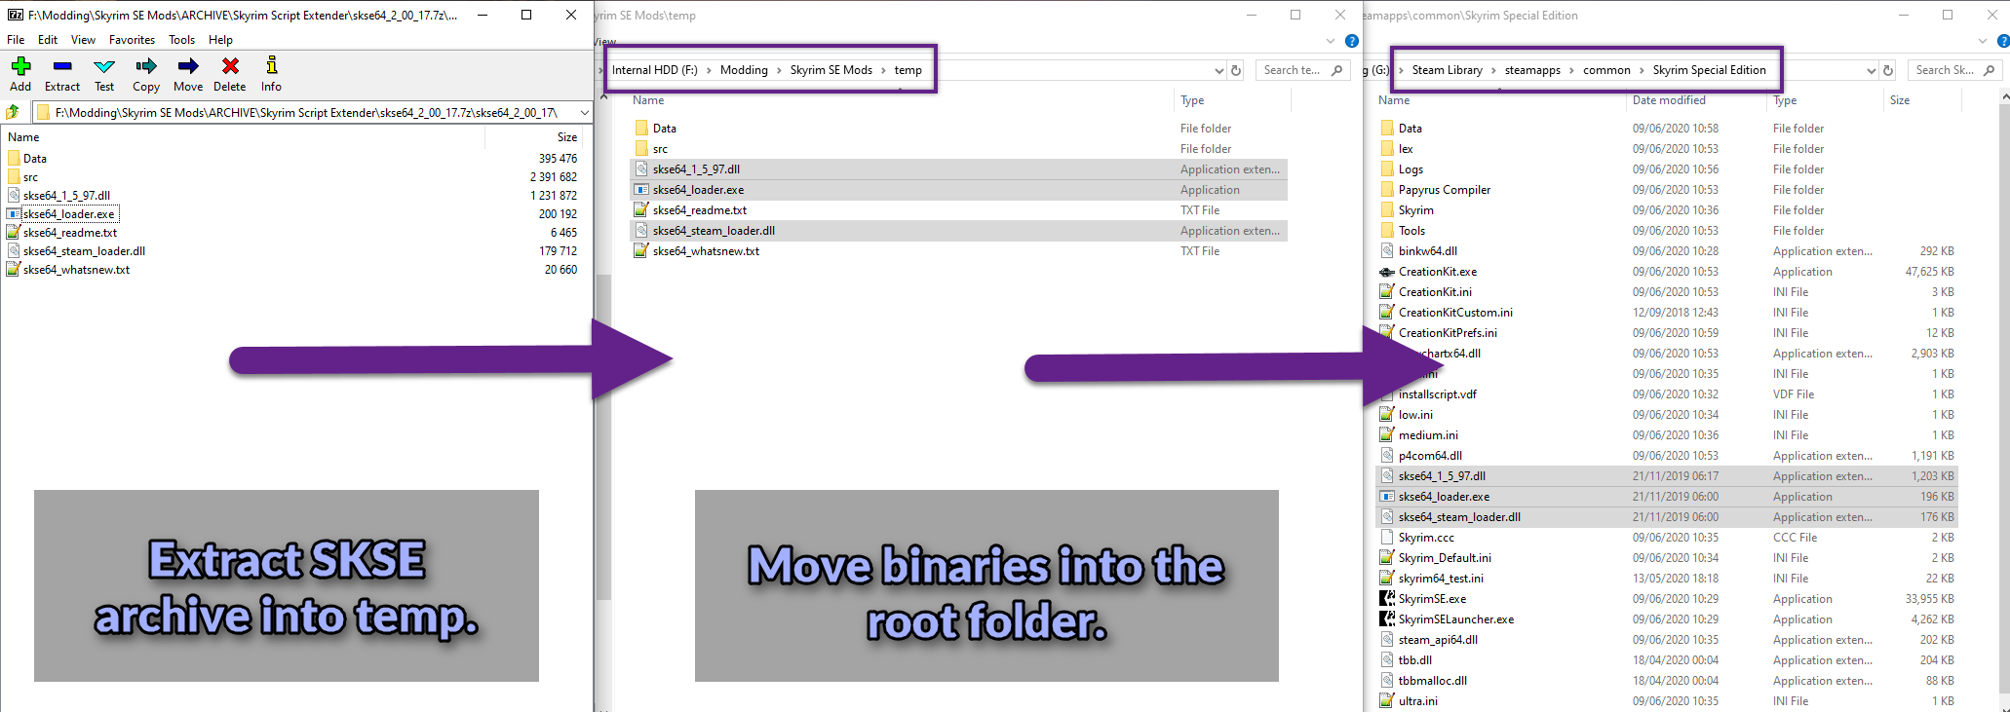The height and width of the screenshot is (712, 2010).
Task: Click Skyrim SE Mods breadcrumb segment
Action: 831,70
